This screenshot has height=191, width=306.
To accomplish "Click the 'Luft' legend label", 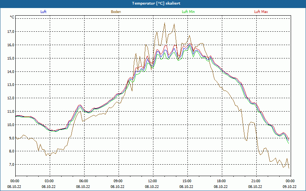I will coord(43,12).
